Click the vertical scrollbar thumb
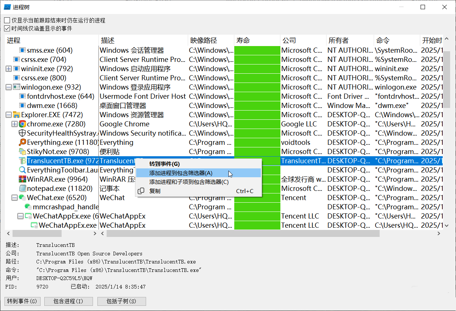Image resolution: width=456 pixels, height=311 pixels. [446, 79]
